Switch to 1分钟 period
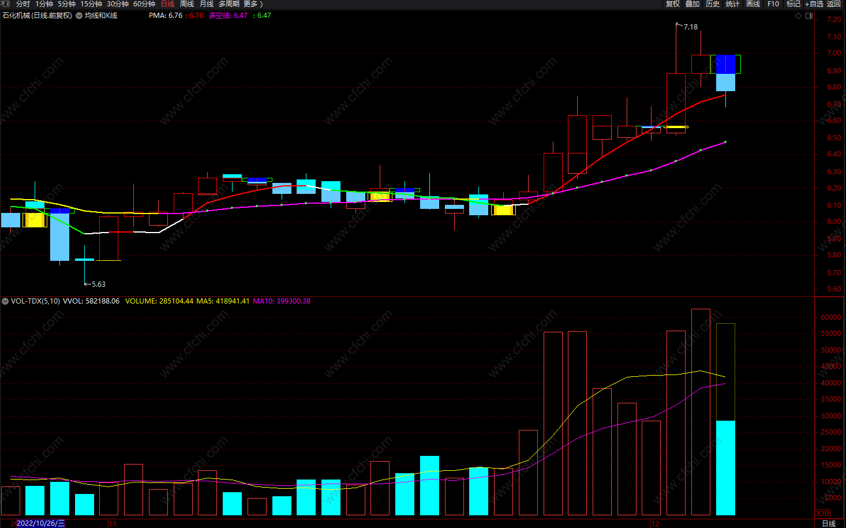The image size is (846, 528). (44, 4)
